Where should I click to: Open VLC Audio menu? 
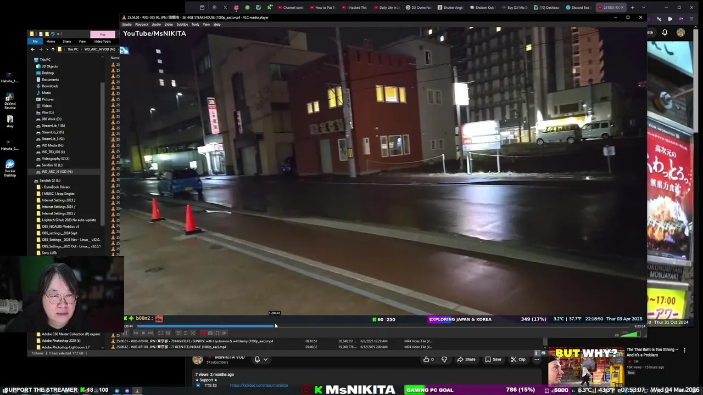(157, 24)
